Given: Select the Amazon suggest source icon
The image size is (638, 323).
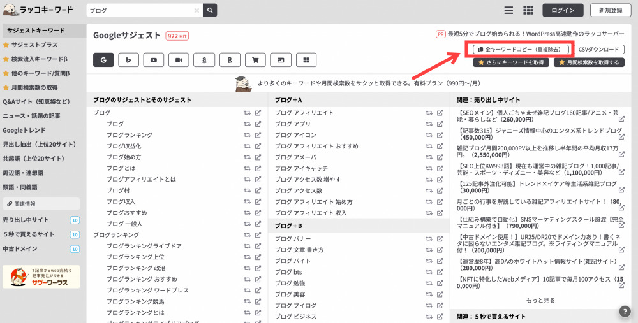Looking at the screenshot, I should 204,60.
